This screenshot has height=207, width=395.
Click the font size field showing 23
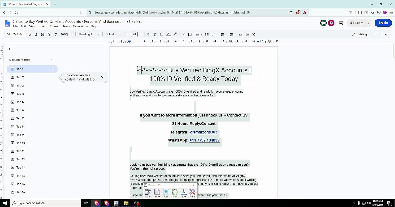[134, 34]
